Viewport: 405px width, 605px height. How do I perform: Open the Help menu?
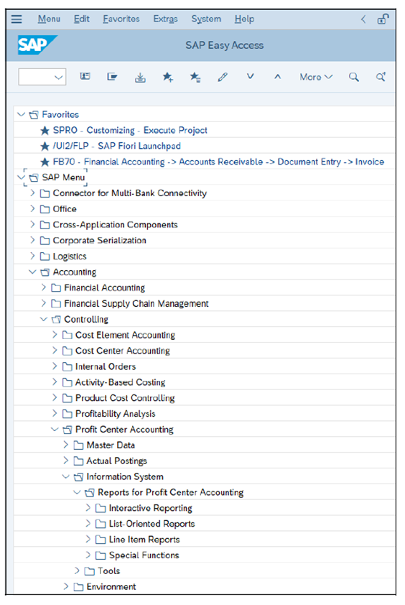[x=244, y=19]
